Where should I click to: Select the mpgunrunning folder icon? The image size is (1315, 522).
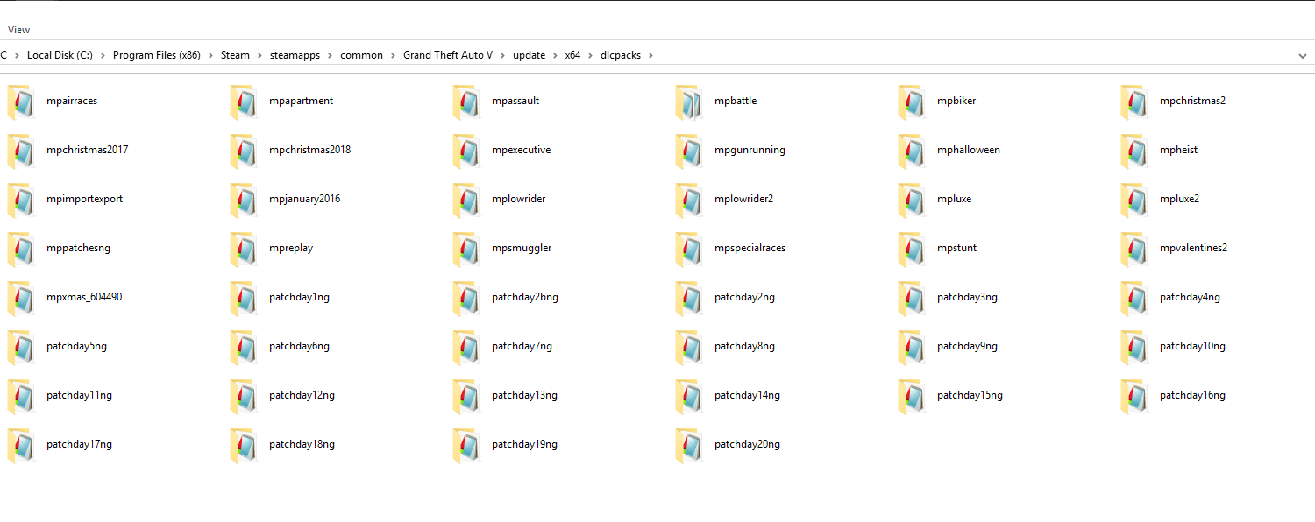[x=688, y=151]
